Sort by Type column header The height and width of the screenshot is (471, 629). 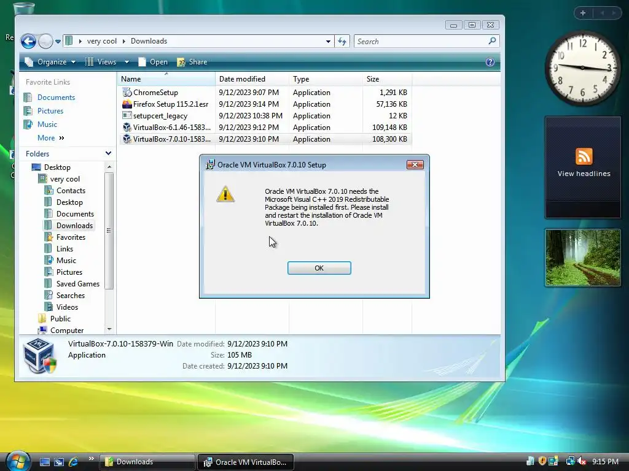click(x=326, y=79)
